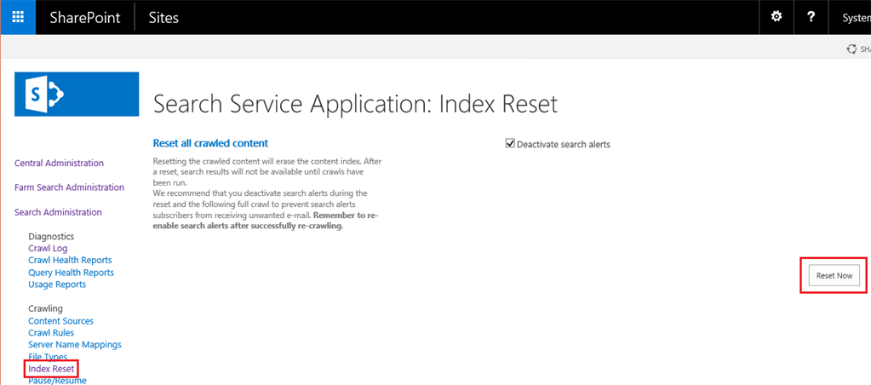The height and width of the screenshot is (385, 871).
Task: Open the Crawl Log page
Action: click(48, 249)
